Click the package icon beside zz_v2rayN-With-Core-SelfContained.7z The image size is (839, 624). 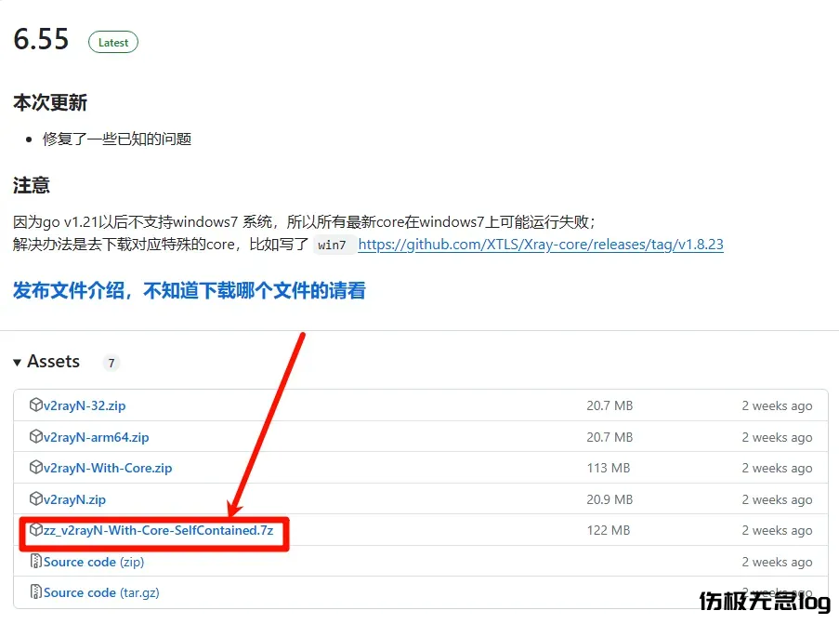[36, 530]
